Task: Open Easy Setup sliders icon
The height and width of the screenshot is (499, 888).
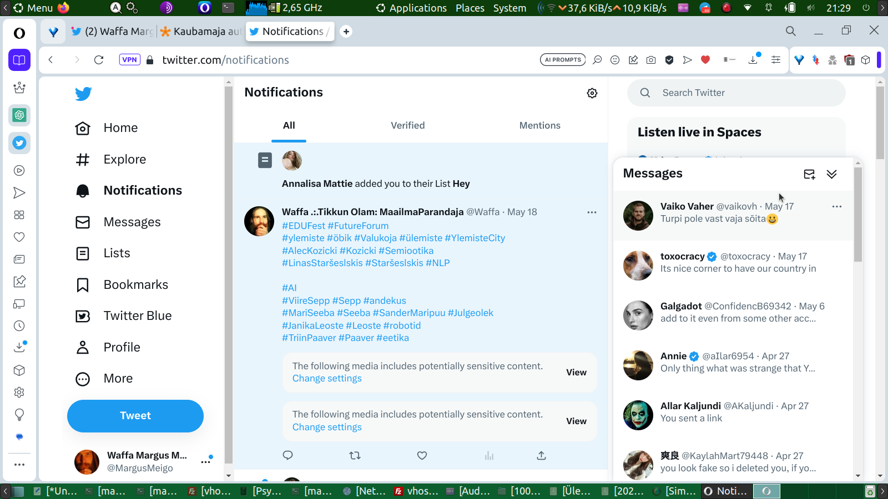Action: 776,60
